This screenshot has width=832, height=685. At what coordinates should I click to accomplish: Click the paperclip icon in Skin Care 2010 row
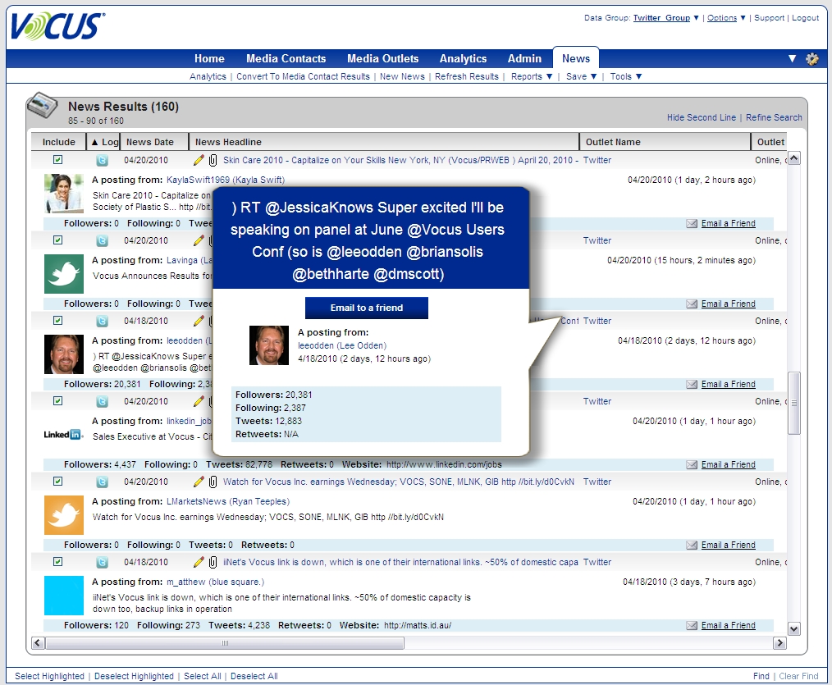213,160
